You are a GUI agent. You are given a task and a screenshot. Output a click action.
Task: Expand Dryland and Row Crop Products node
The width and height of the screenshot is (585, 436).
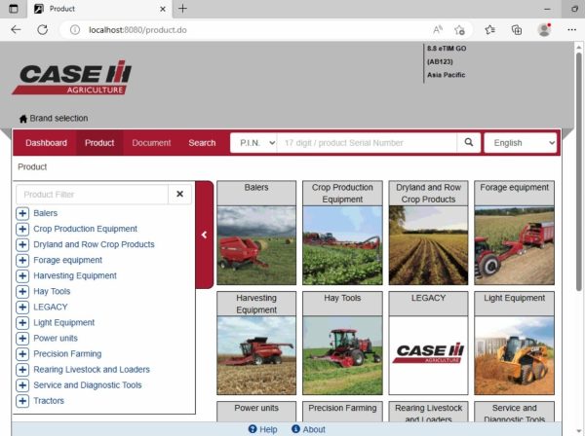point(22,244)
